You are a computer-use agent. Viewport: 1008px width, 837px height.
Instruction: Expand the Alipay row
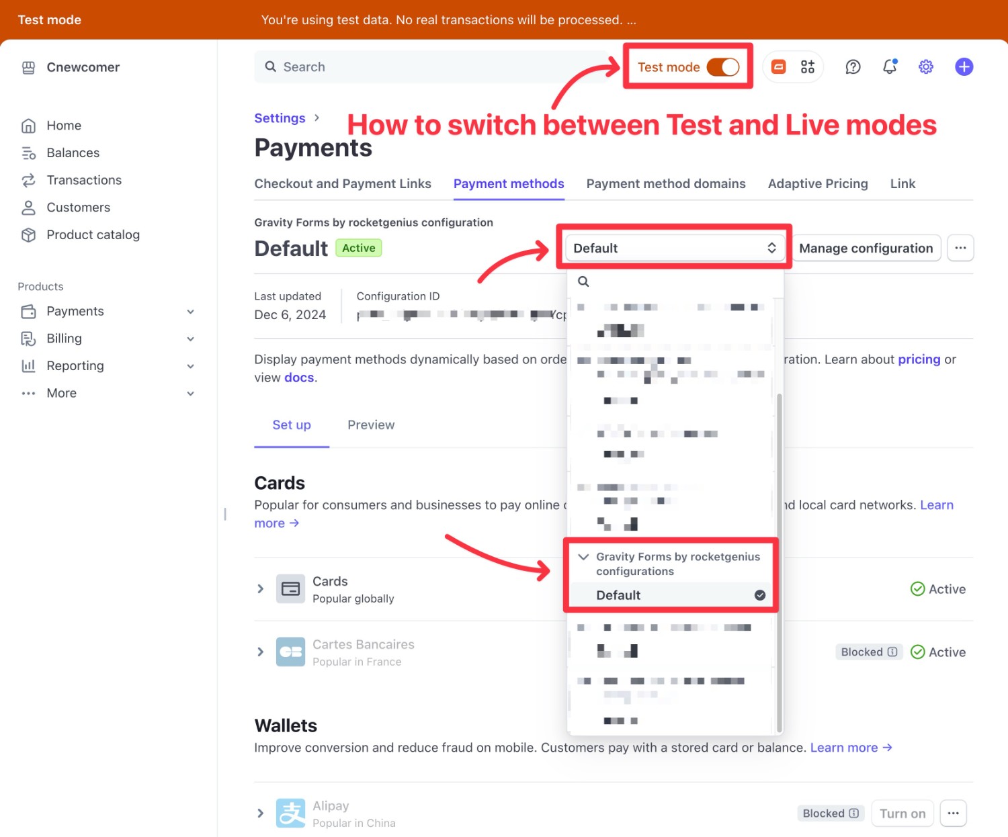260,813
